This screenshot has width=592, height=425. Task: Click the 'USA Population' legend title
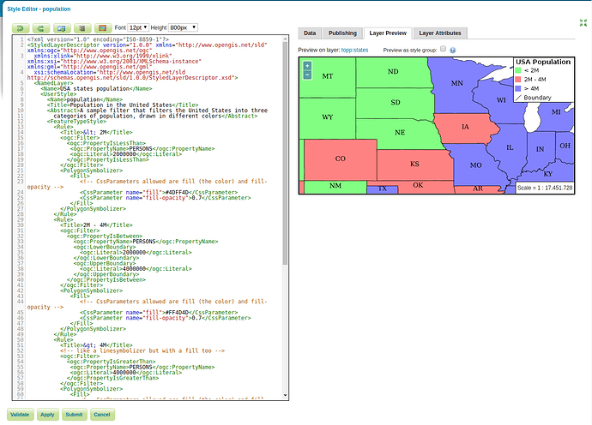(543, 62)
